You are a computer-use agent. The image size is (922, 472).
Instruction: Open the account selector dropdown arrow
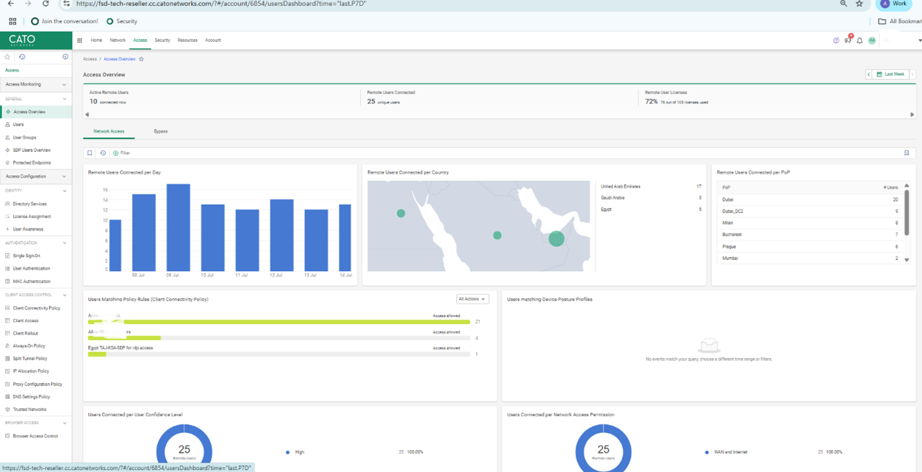tap(919, 41)
